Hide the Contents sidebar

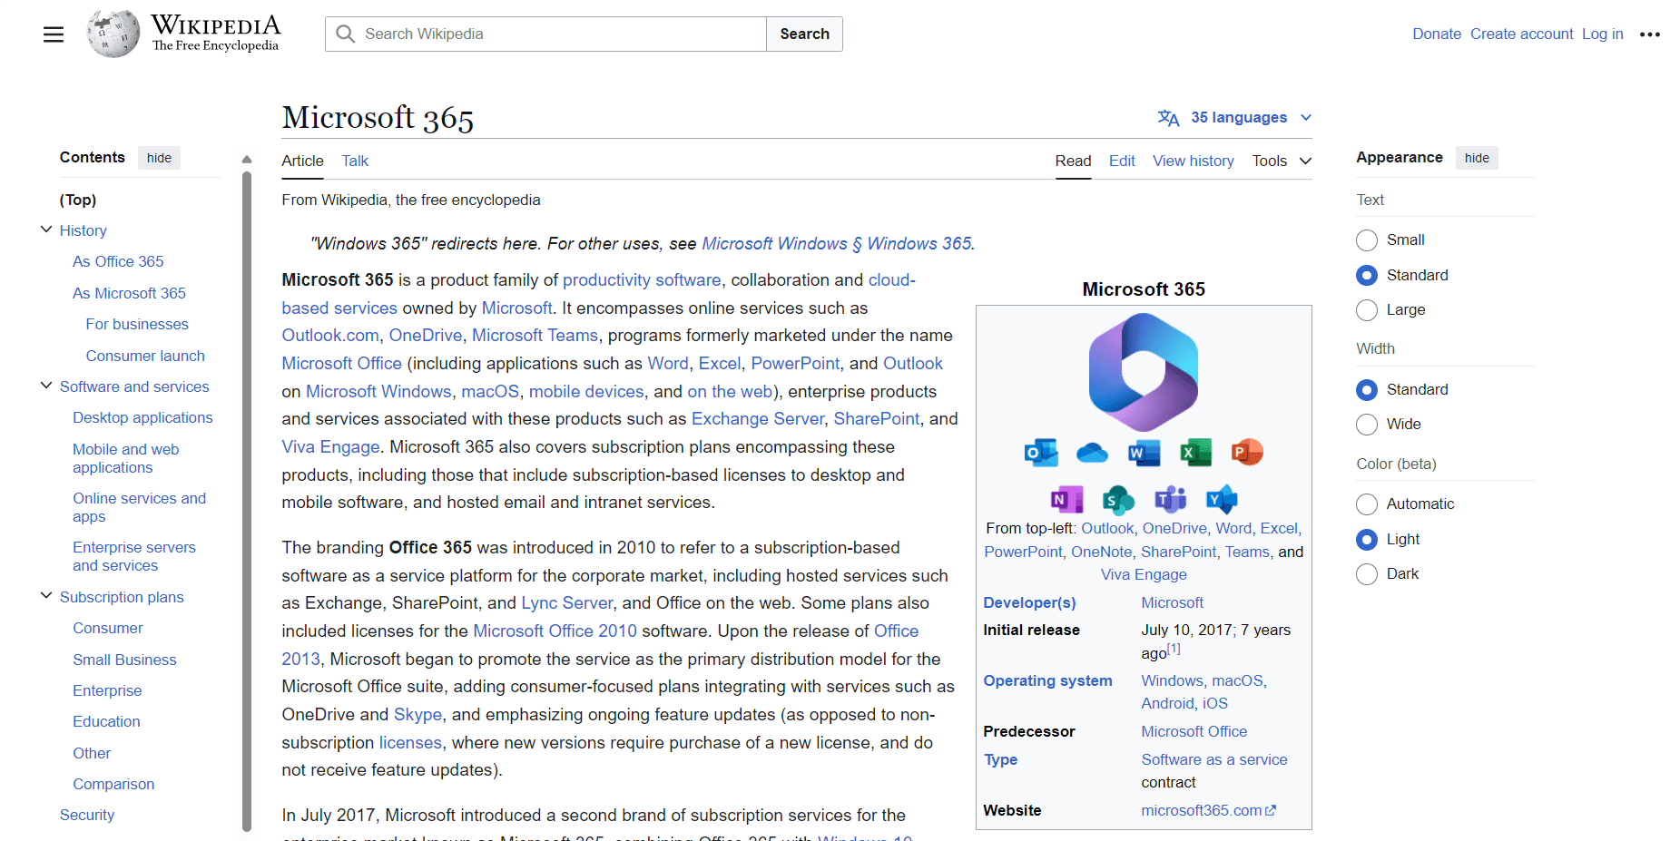(159, 158)
